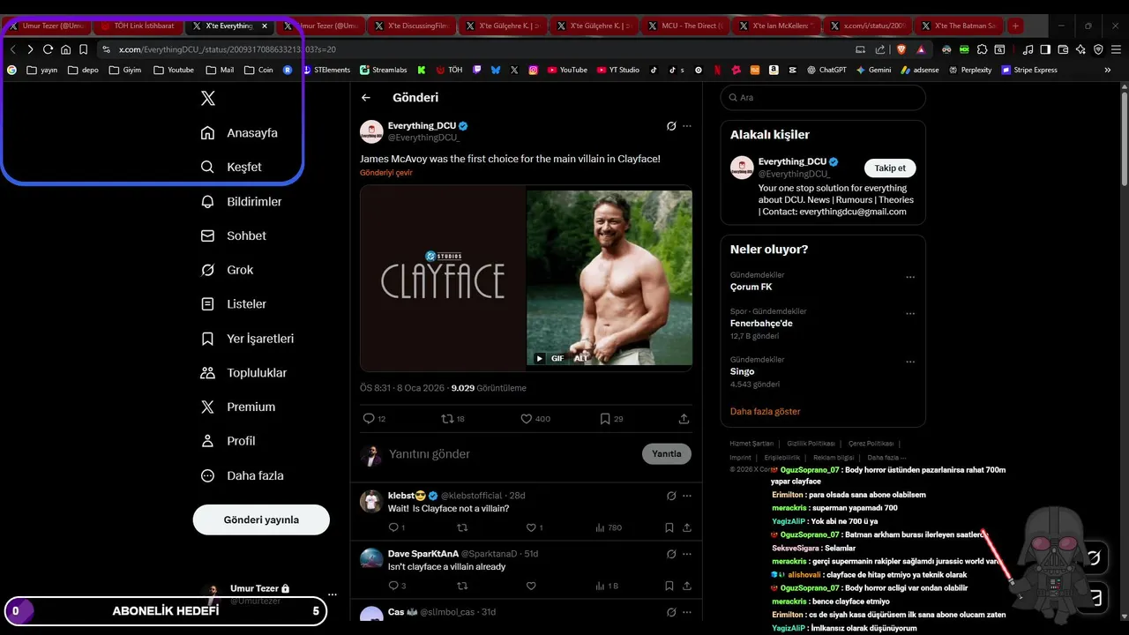Open Dave SparKtAnA reply more options
This screenshot has width=1129, height=635.
pyautogui.click(x=687, y=554)
